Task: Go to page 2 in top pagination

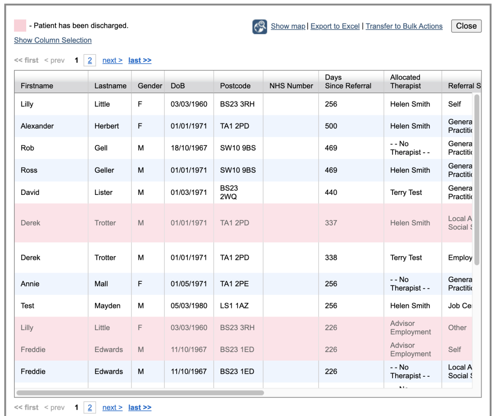Action: (x=90, y=60)
